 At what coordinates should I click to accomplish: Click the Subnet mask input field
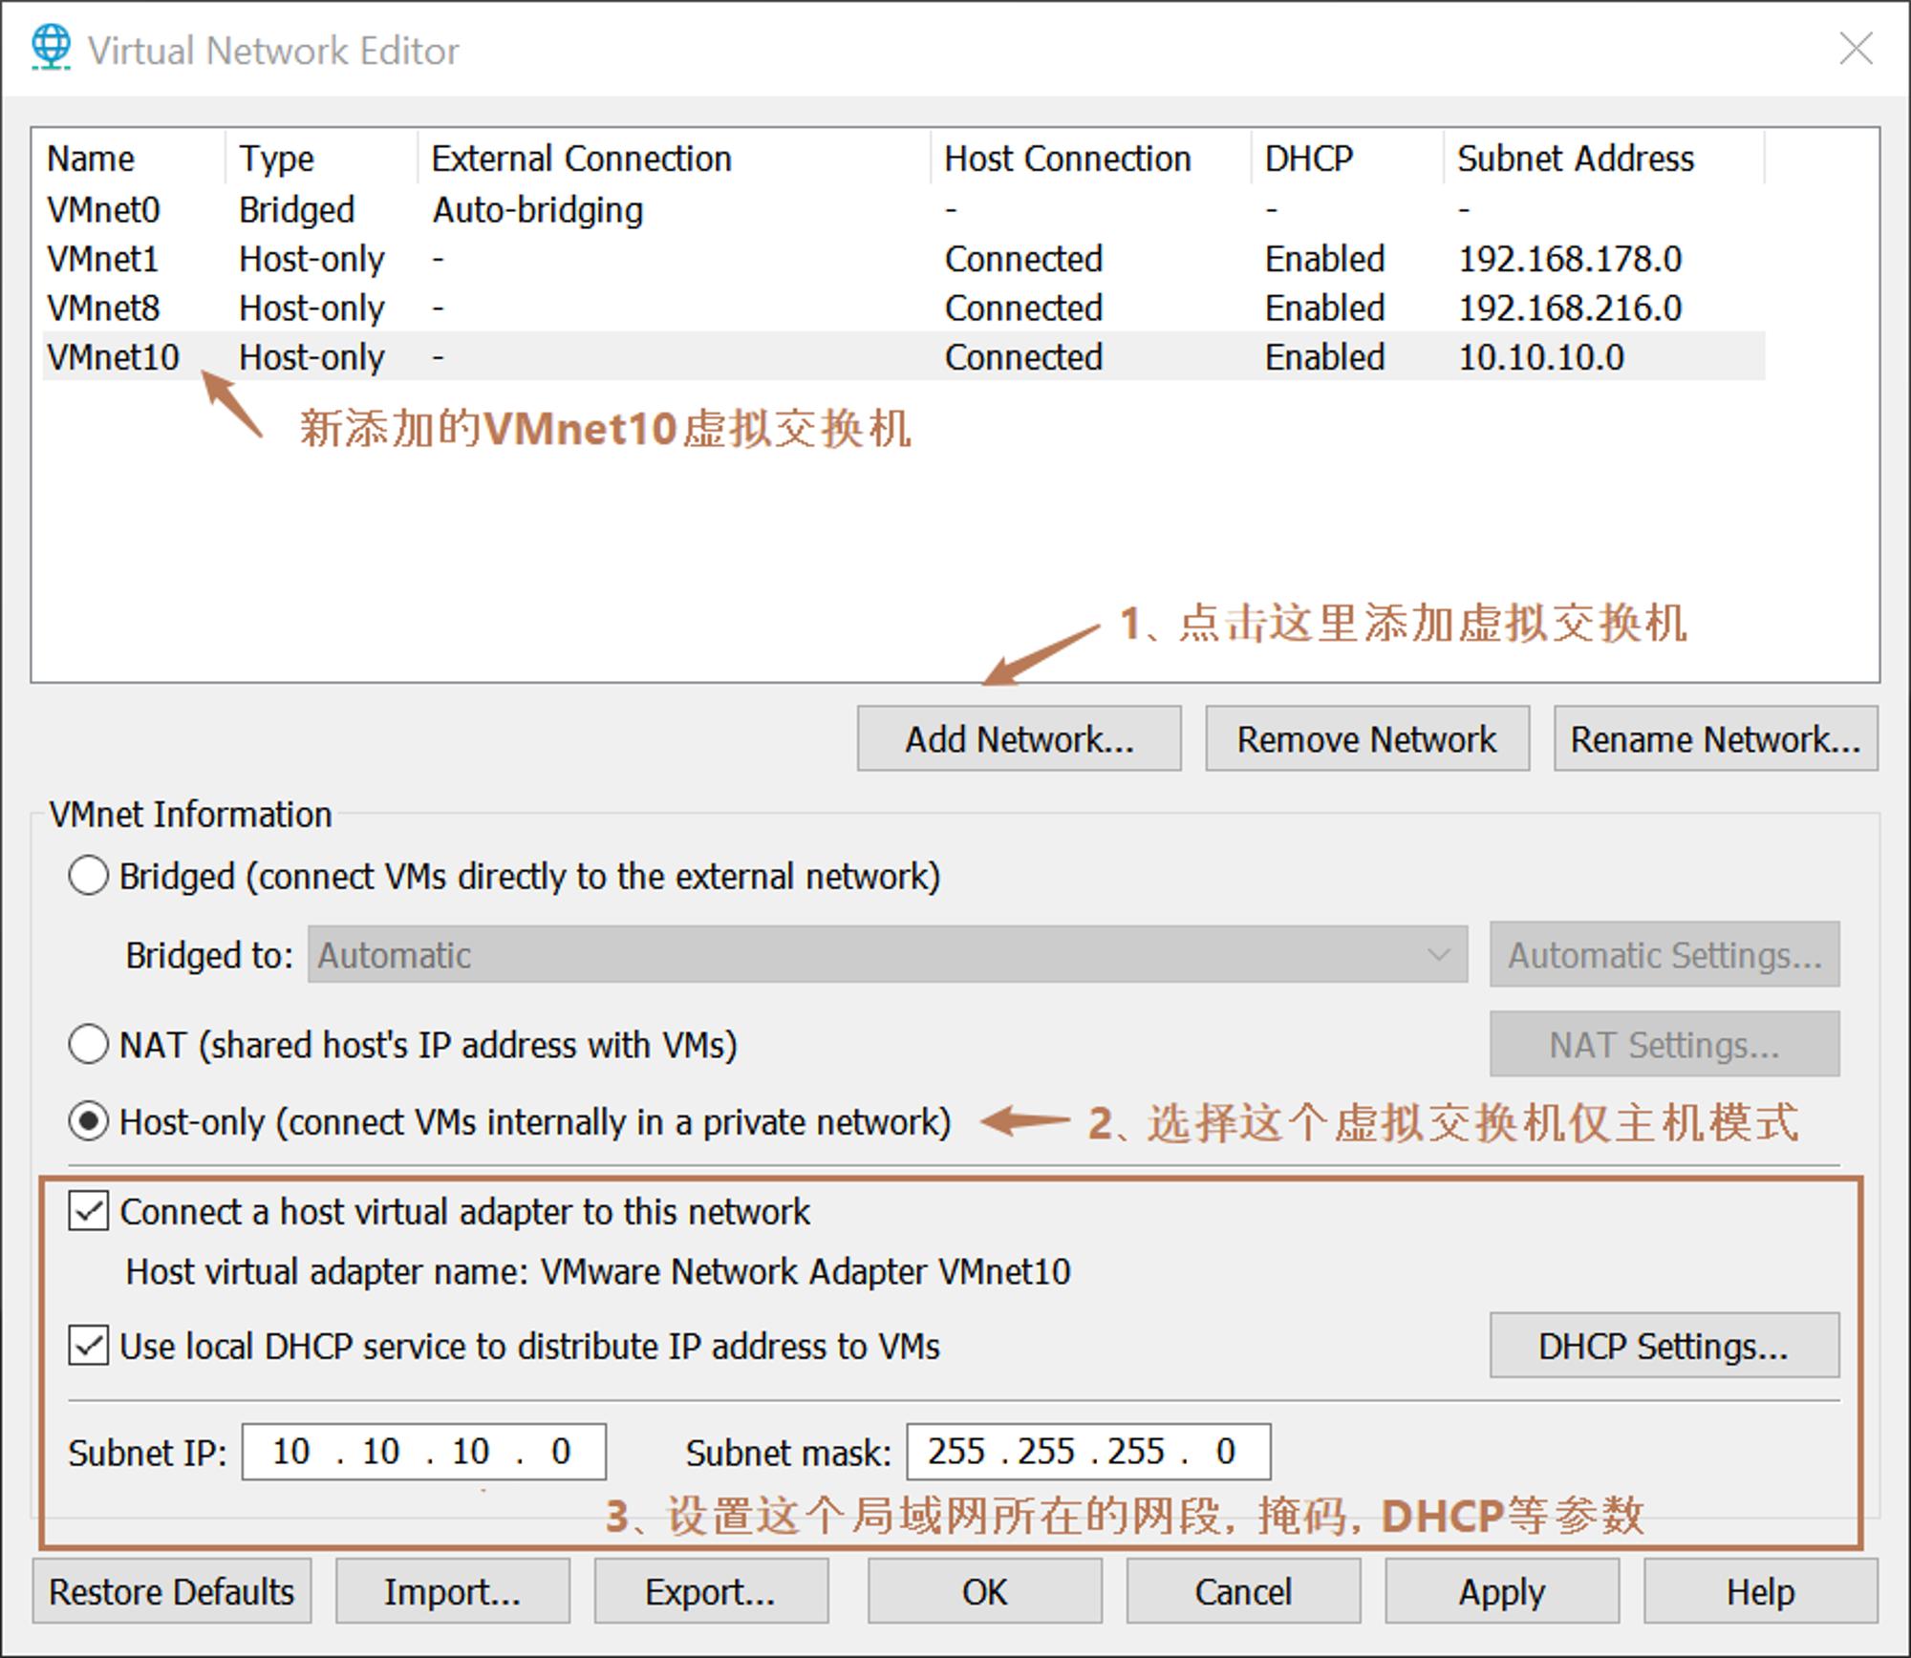1088,1452
